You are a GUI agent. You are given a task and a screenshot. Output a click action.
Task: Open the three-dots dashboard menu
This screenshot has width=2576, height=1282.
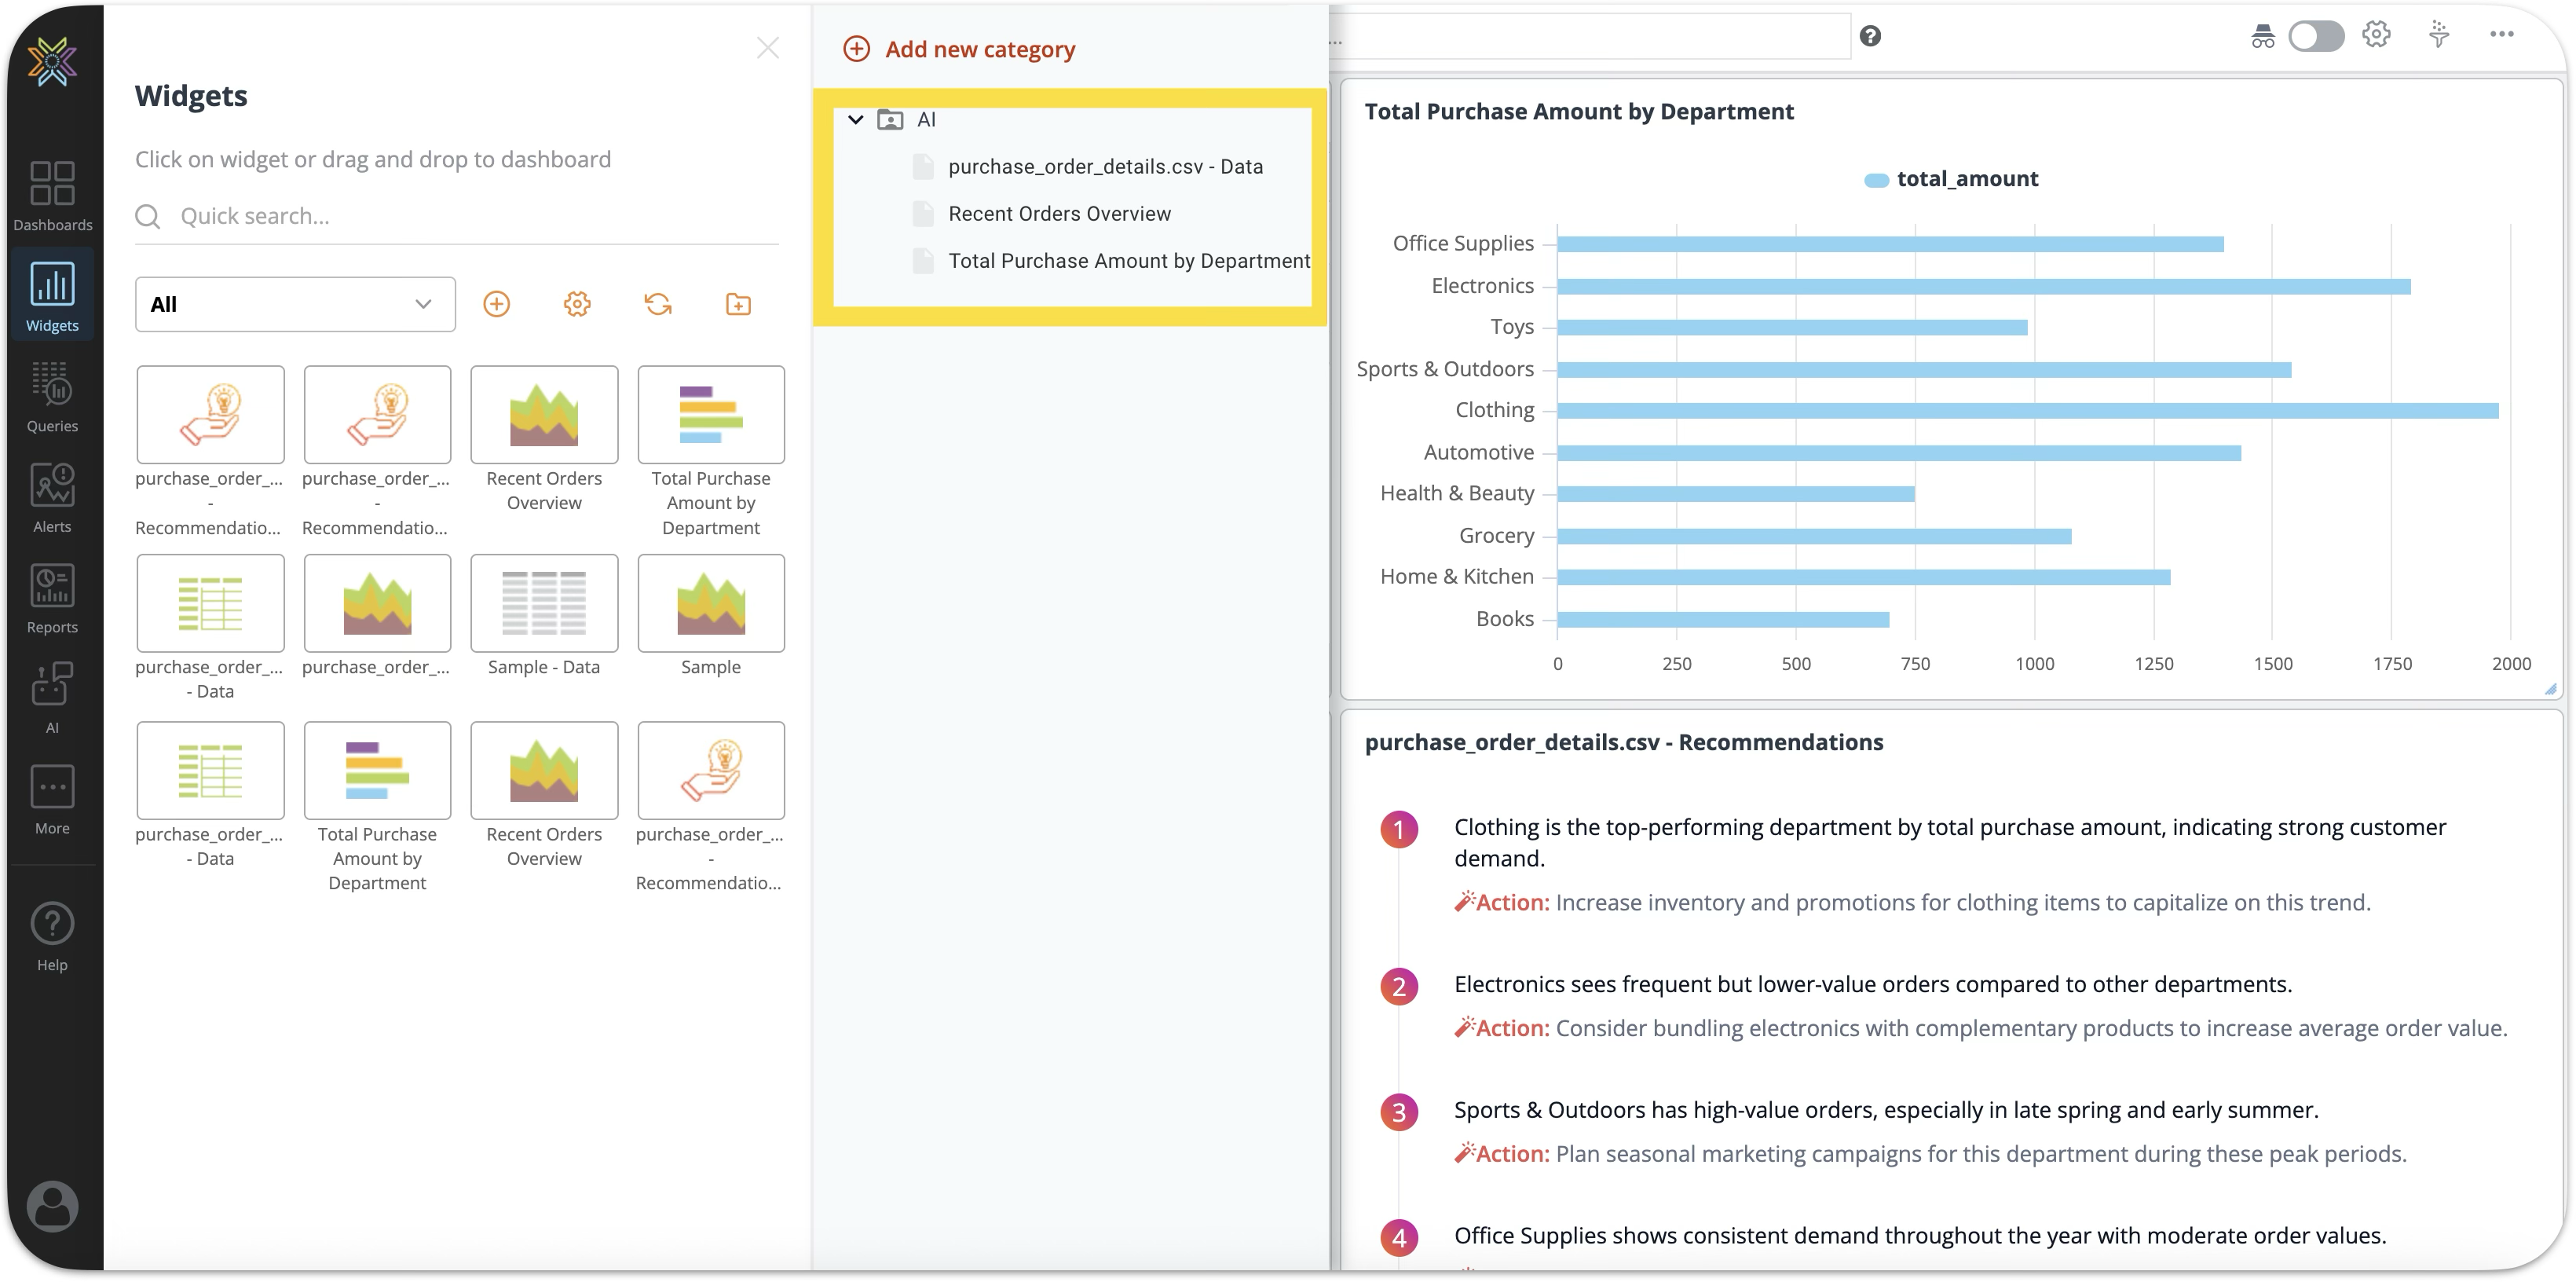pyautogui.click(x=2501, y=34)
